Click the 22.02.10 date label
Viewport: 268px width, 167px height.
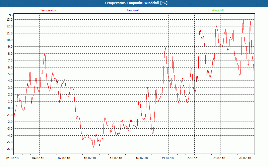click(193, 158)
